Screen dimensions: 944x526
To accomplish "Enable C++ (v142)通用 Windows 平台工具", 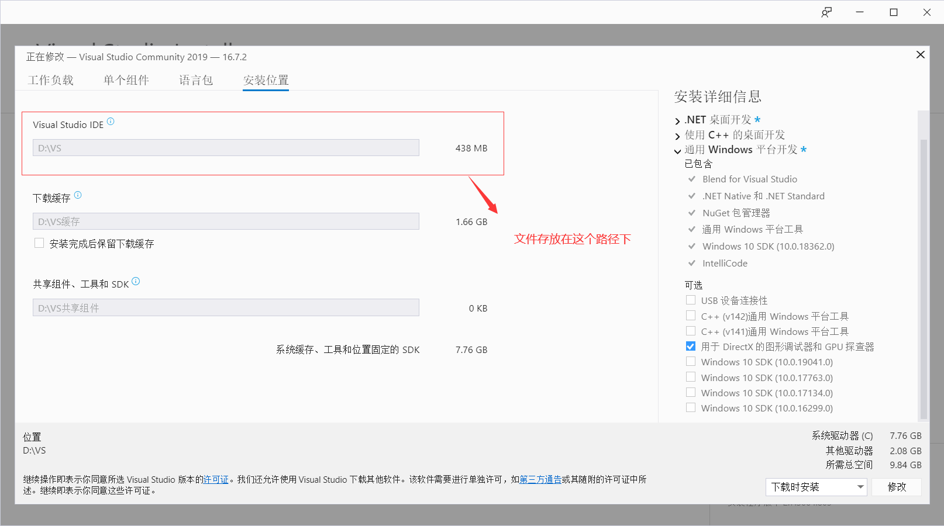I will coord(691,315).
